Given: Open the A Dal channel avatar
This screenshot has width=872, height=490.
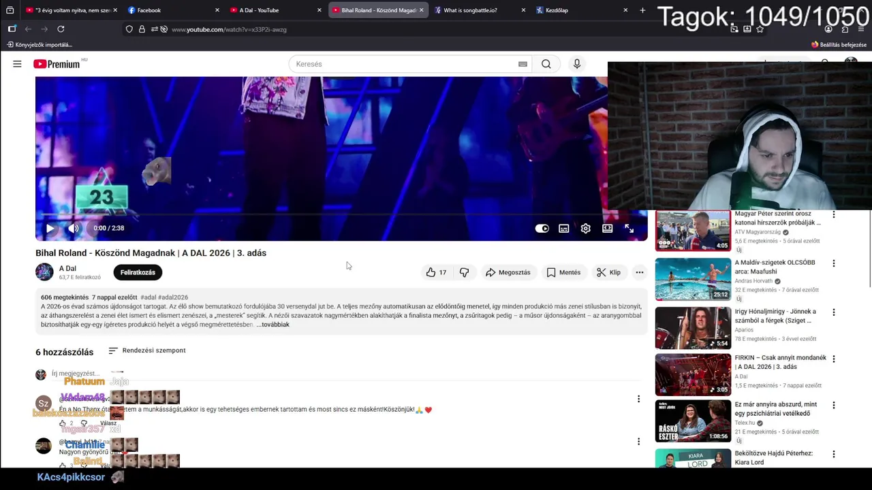Looking at the screenshot, I should 44,272.
